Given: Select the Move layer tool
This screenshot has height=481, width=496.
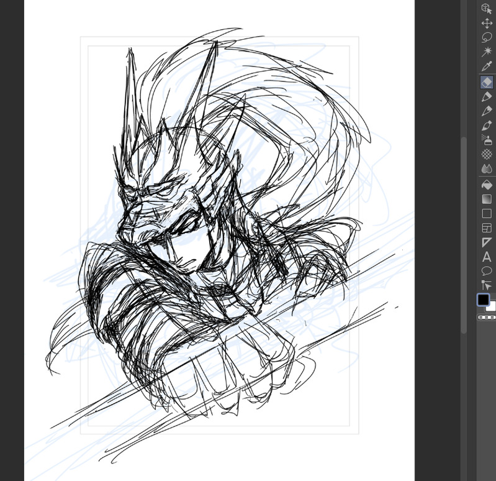Looking at the screenshot, I should click(x=487, y=23).
